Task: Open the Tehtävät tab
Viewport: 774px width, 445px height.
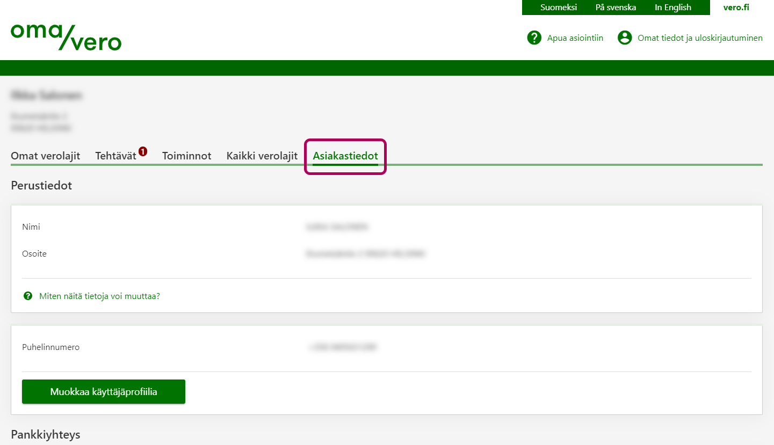Action: point(115,156)
